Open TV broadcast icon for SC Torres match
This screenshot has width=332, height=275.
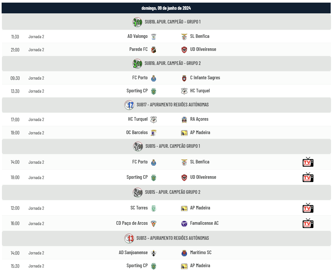click(x=308, y=208)
